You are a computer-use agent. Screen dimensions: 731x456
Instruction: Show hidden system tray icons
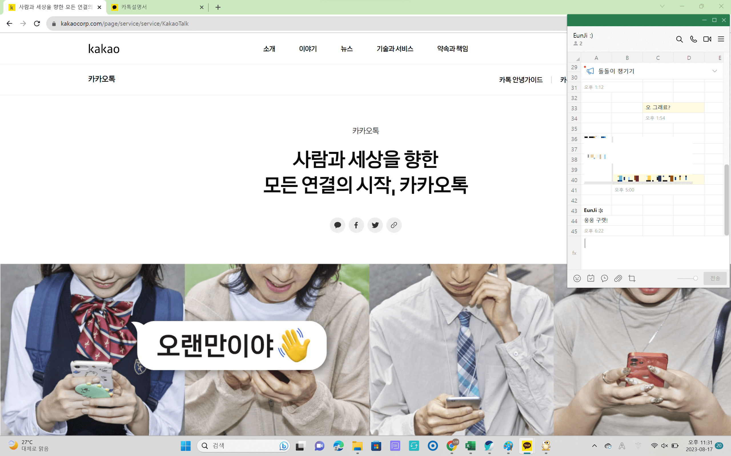click(594, 446)
